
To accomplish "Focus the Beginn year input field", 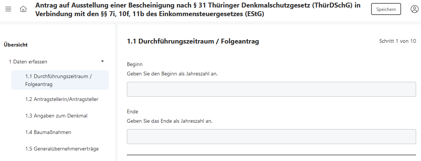I will (x=271, y=89).
